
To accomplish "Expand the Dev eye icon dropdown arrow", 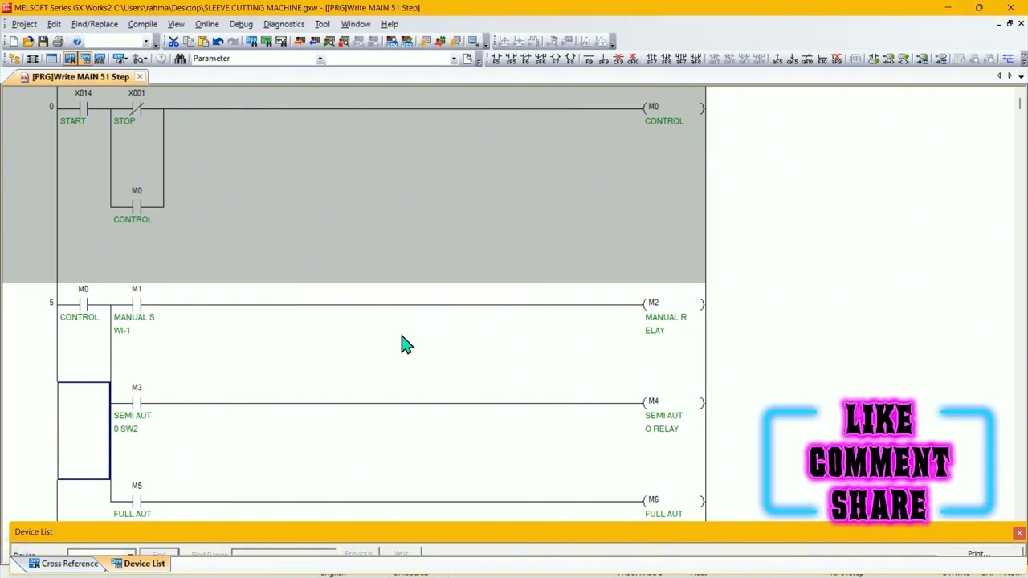I will [x=126, y=59].
